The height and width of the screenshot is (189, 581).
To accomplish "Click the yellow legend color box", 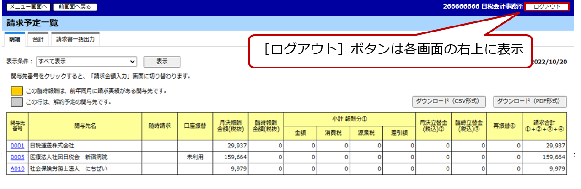I will click(16, 91).
